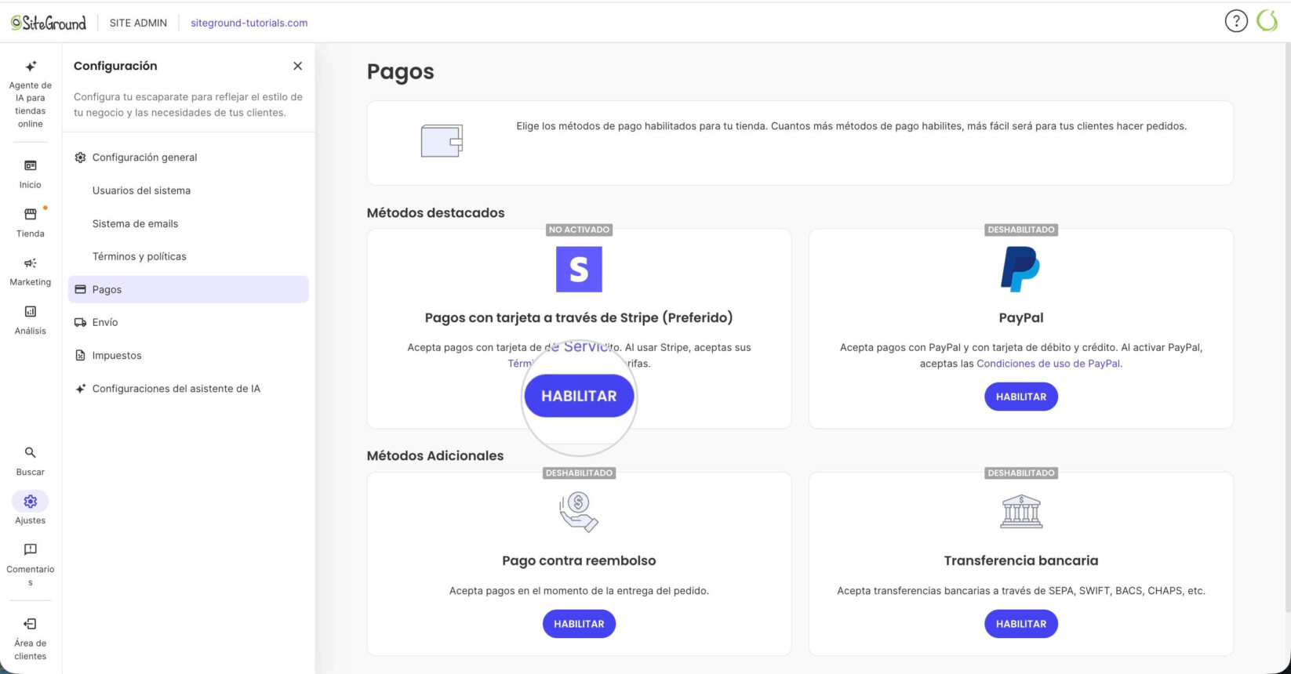Open Impuestos settings

click(188, 355)
